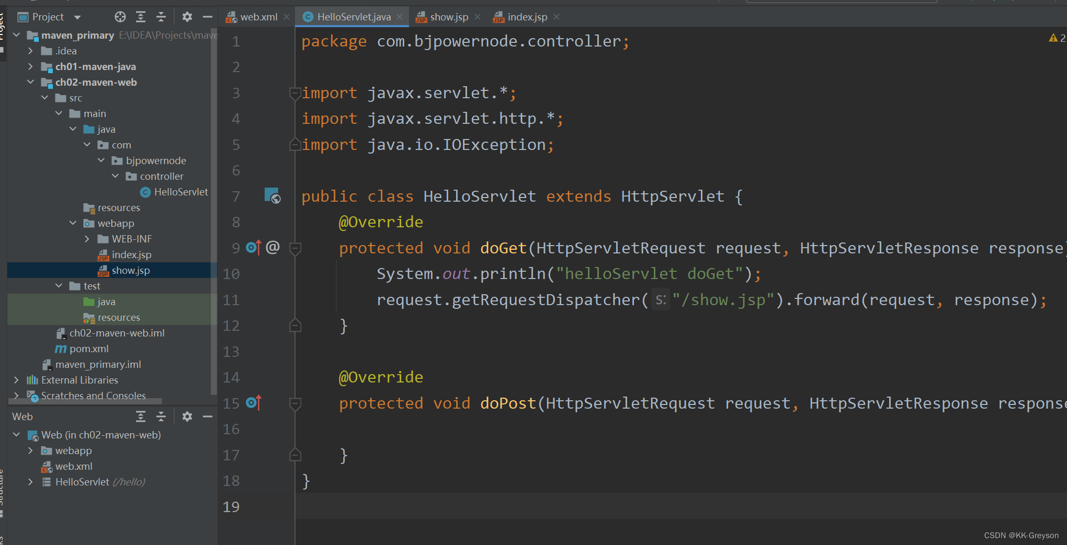
Task: Fold the doPost method at line 15
Action: point(295,403)
